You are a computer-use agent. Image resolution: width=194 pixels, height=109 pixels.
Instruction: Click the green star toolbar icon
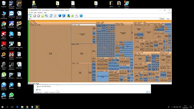click(x=72, y=16)
